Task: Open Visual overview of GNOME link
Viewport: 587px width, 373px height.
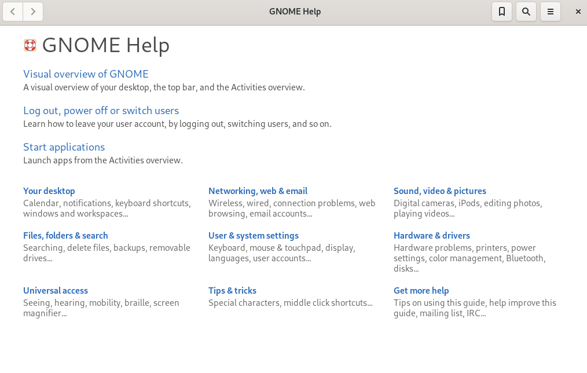Action: (x=86, y=74)
